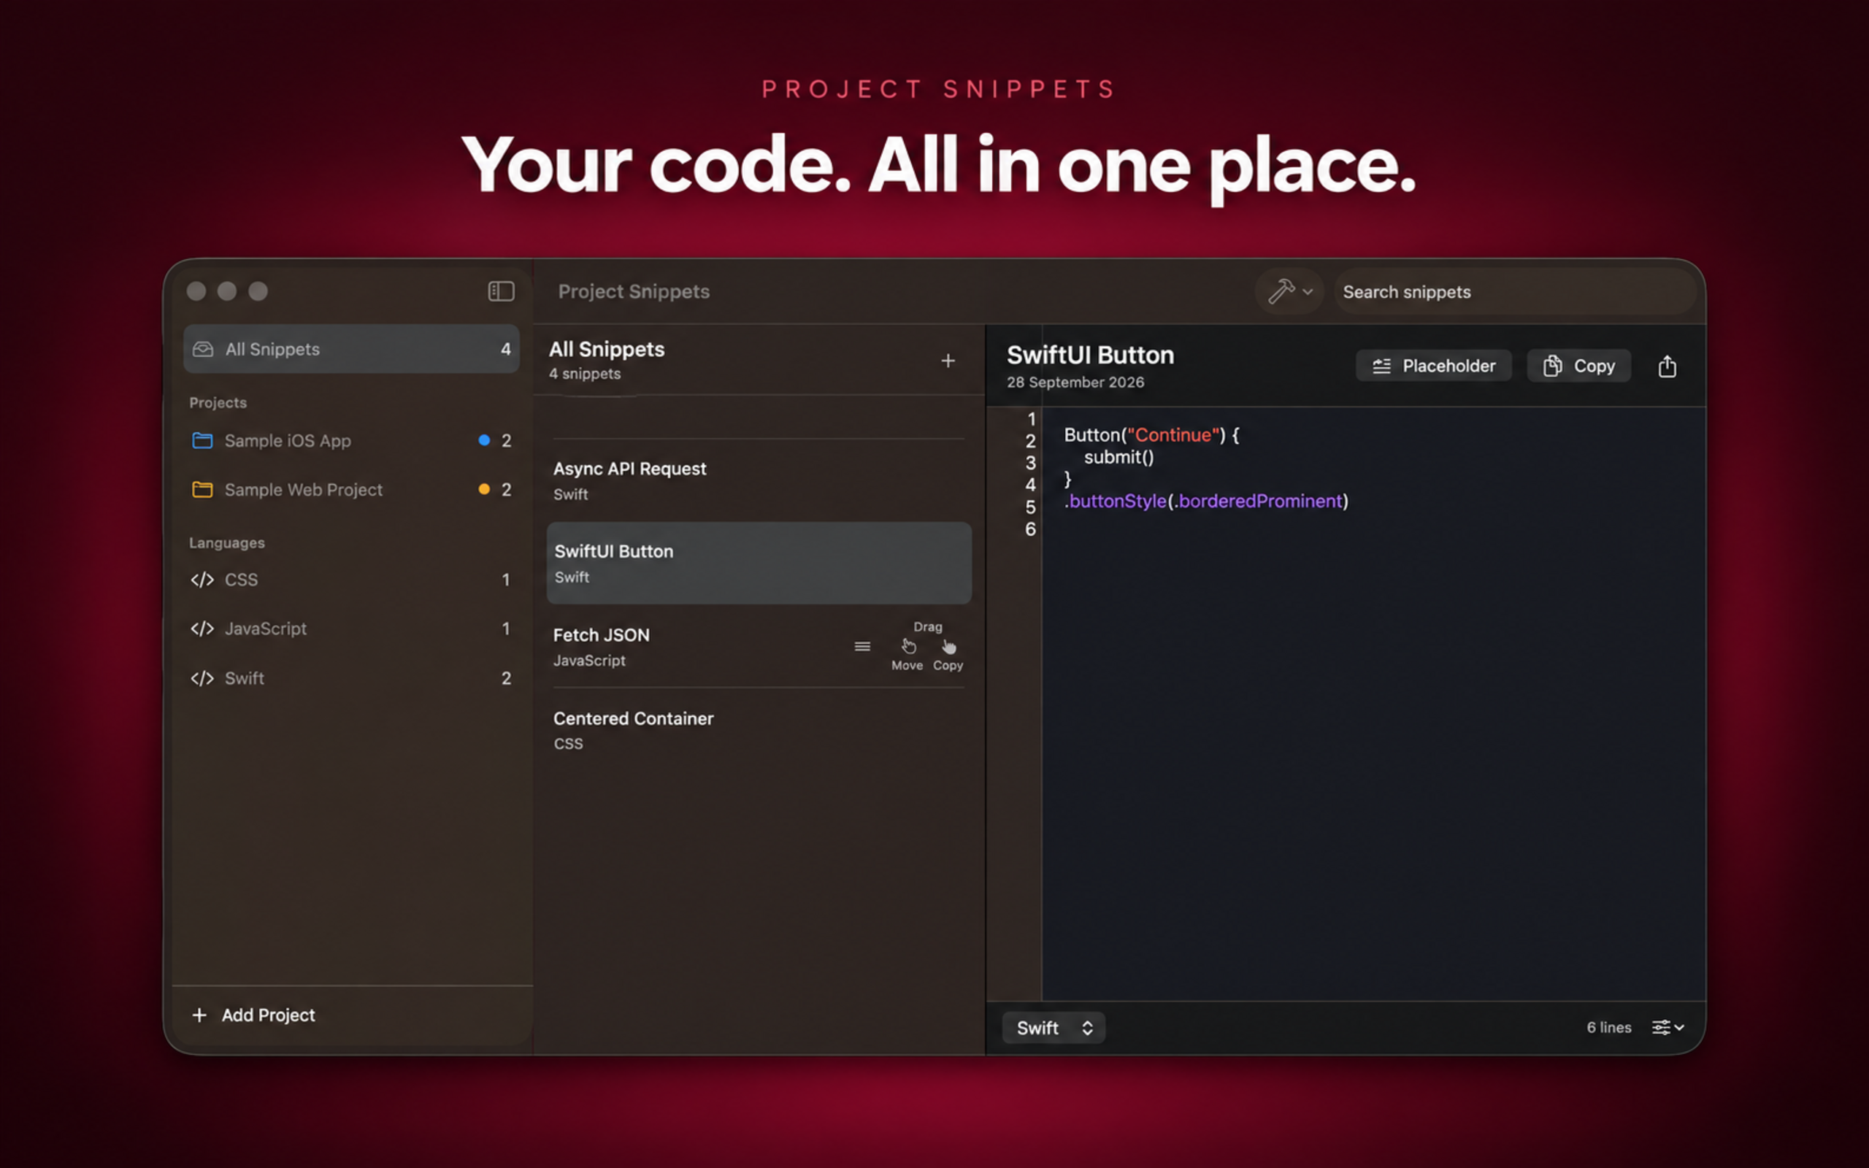Open the hammer tool dropdown

[x=1290, y=291]
